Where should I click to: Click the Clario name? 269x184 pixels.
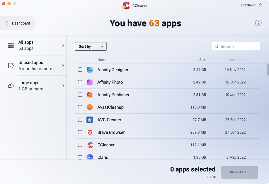pos(103,157)
